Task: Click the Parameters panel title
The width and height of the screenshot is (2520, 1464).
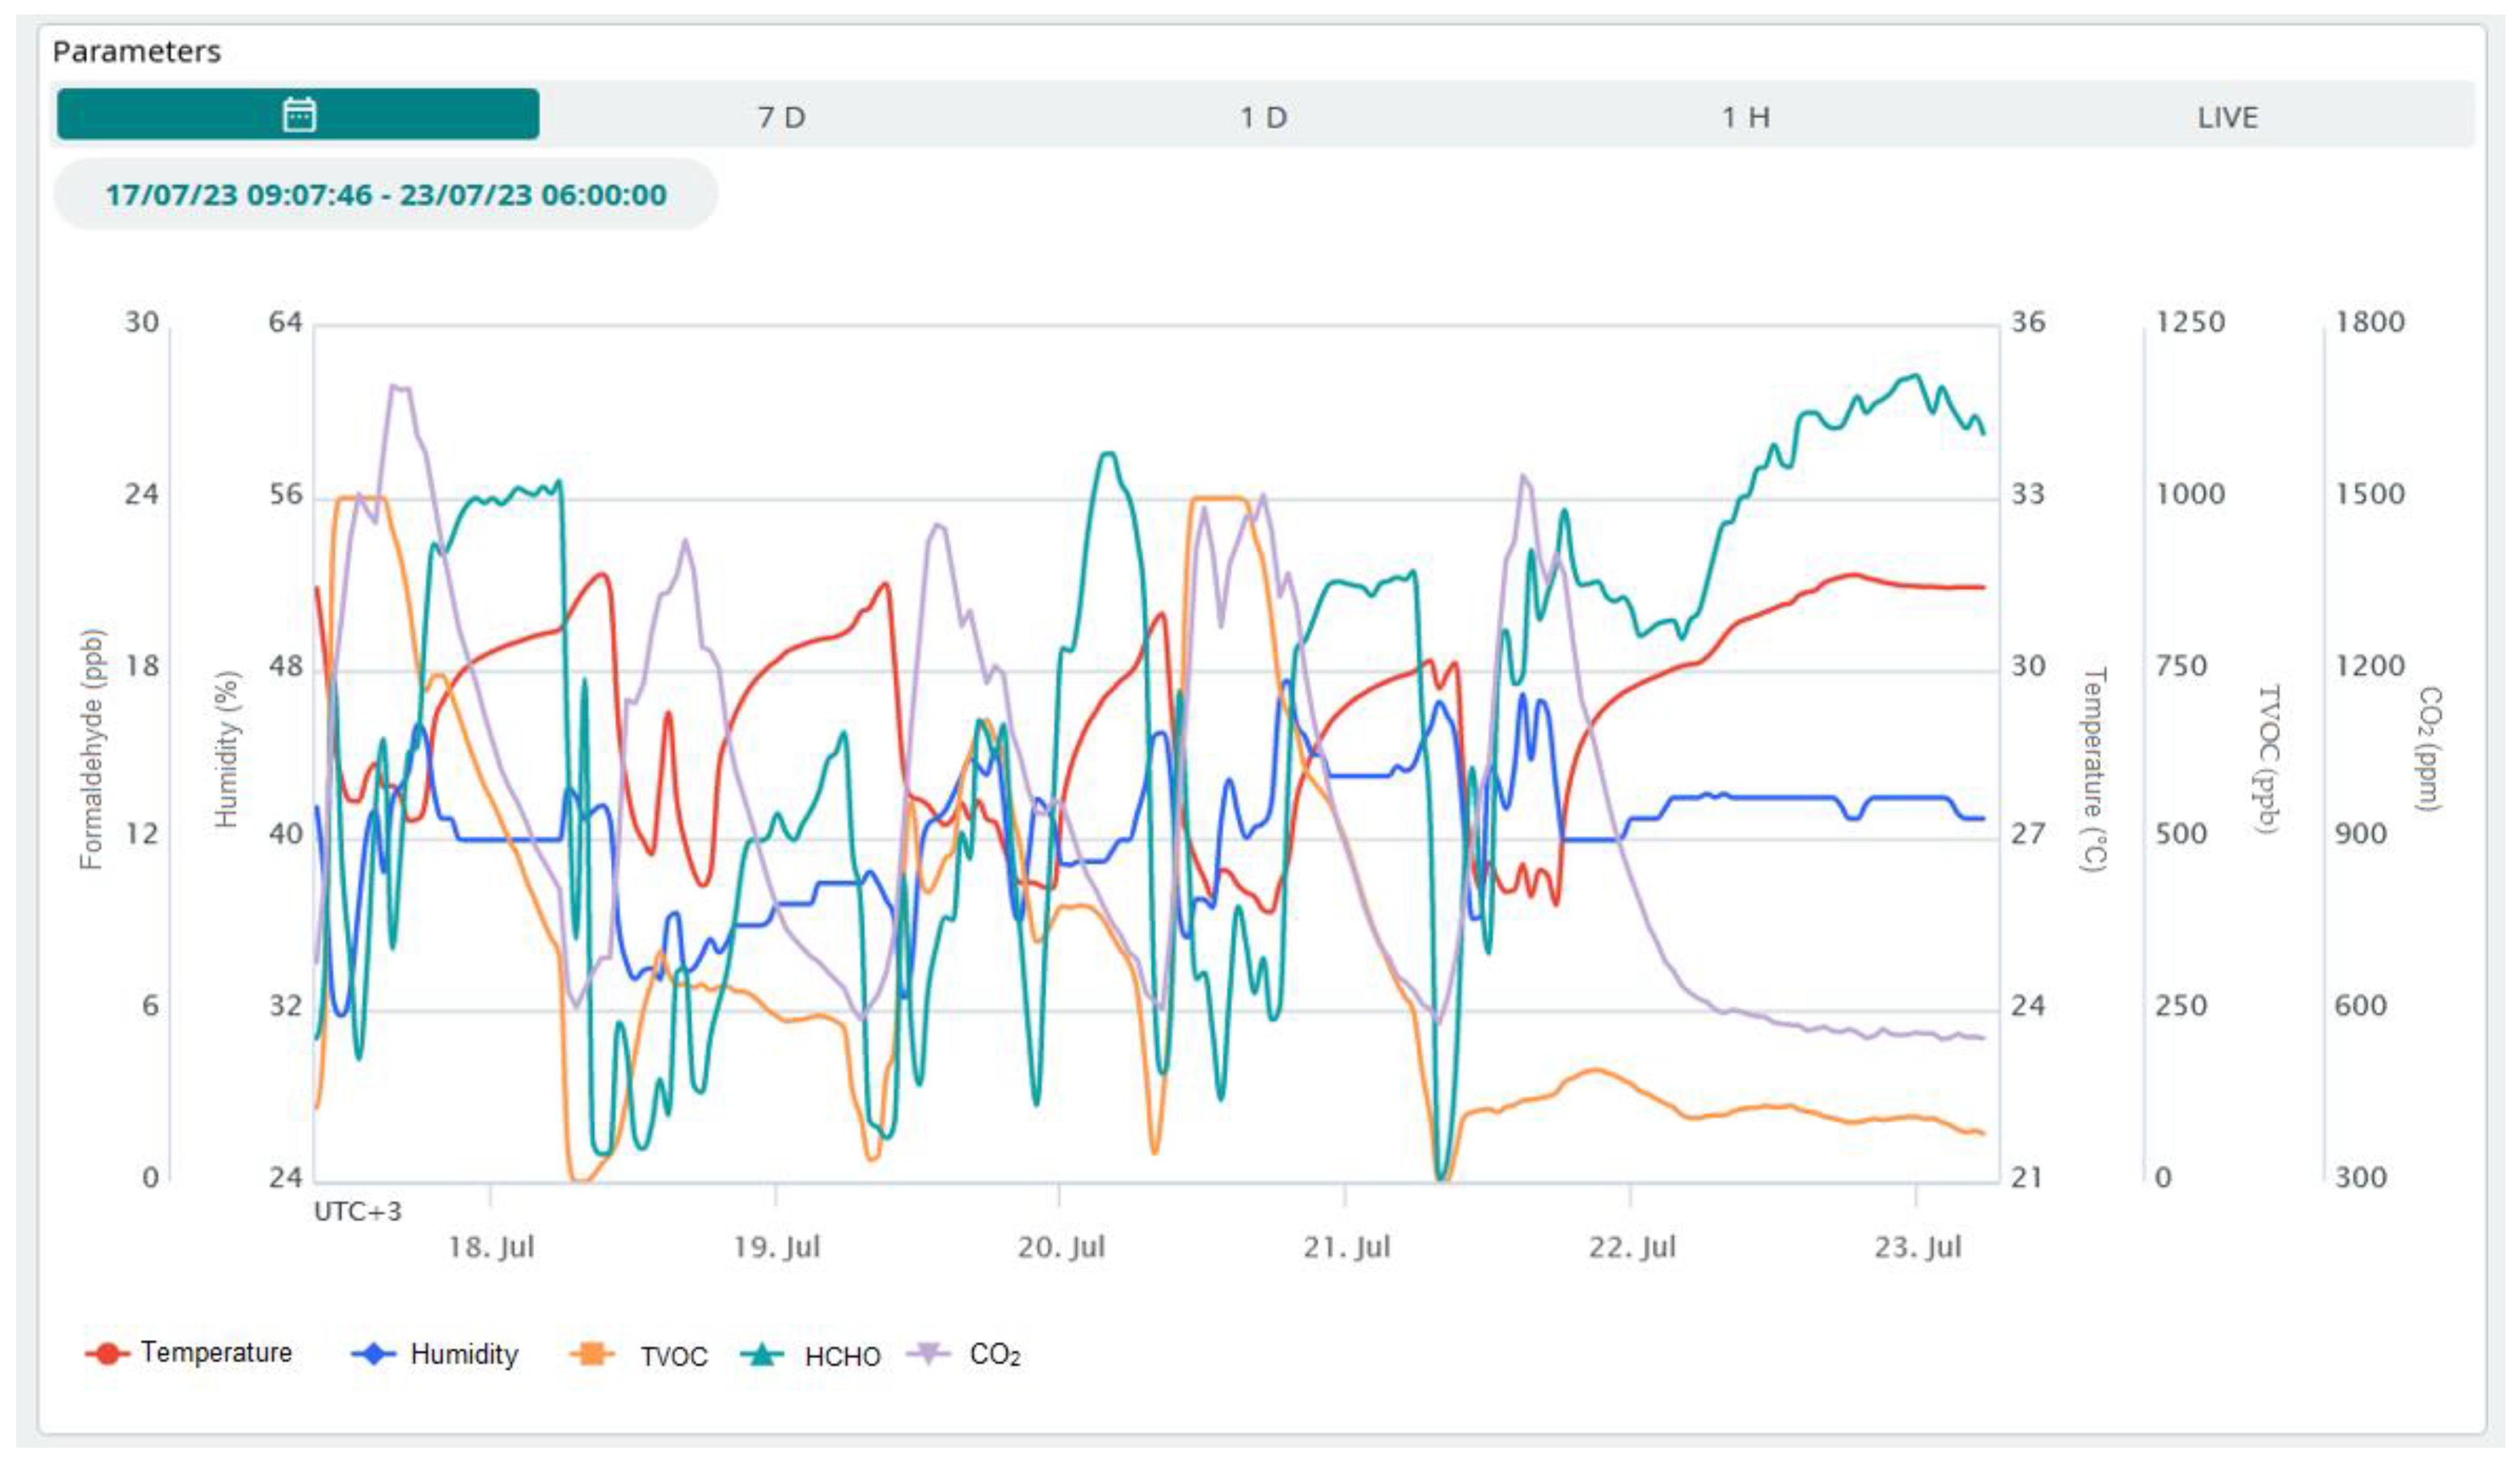Action: (x=137, y=51)
